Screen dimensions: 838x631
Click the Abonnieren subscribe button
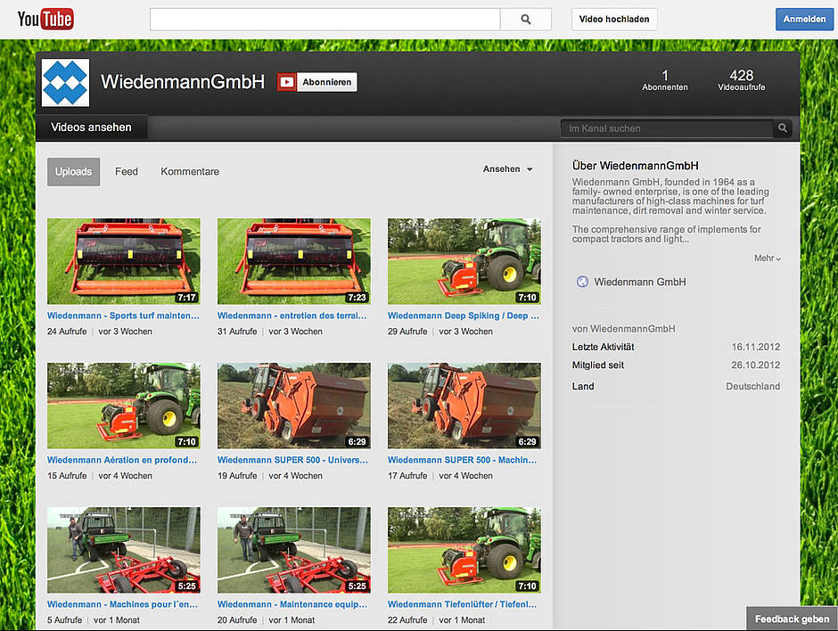click(327, 82)
